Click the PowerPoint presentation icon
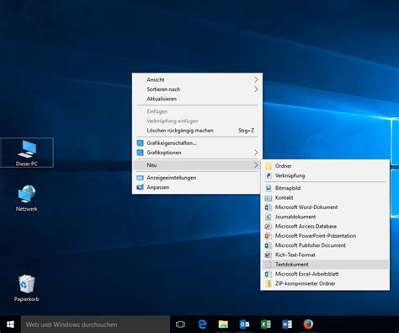 point(269,236)
